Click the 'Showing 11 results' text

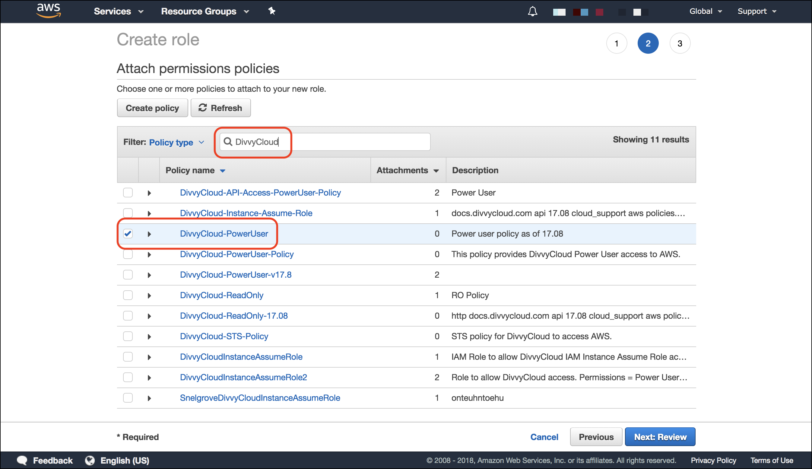click(x=651, y=139)
